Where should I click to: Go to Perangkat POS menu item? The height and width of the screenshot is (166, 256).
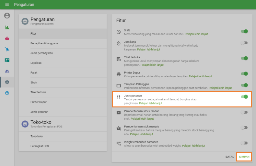click(x=40, y=146)
